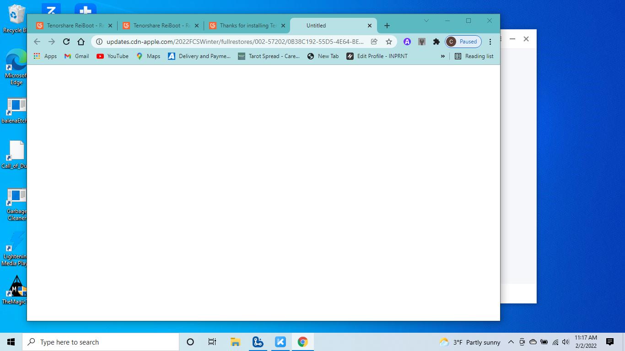
Task: Open the share page icon in the address bar
Action: (374, 42)
